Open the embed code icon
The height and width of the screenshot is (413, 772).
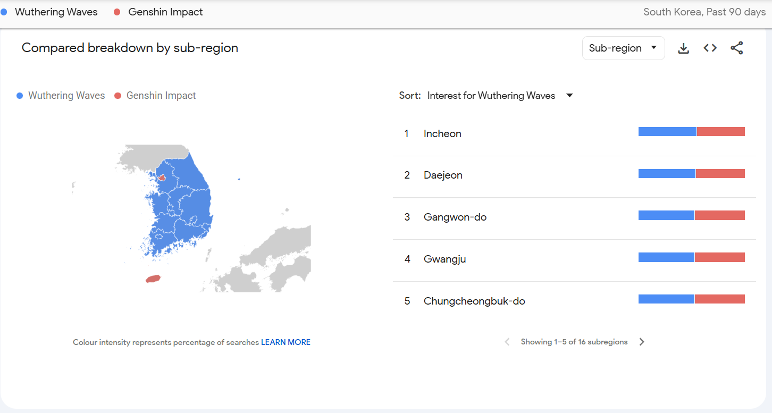710,48
